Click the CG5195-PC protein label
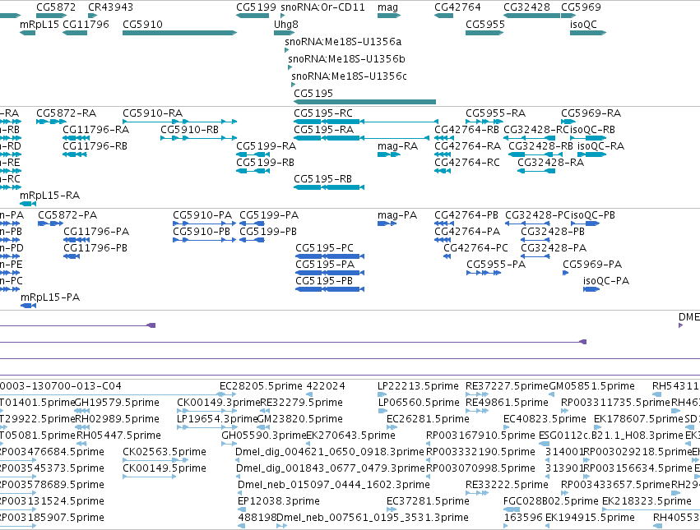The height and width of the screenshot is (530, 700). [x=325, y=248]
